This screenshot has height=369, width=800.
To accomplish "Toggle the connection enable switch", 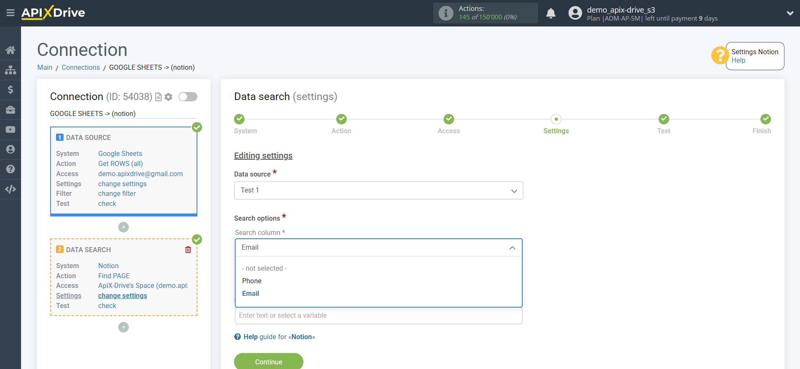I will [x=188, y=97].
